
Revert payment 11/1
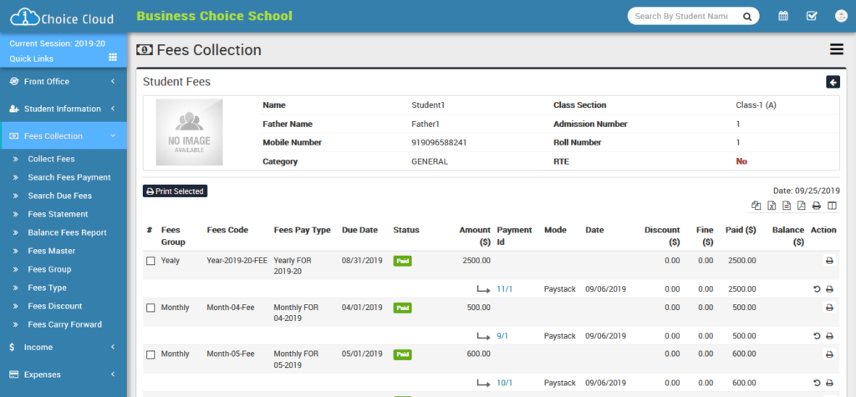817,289
